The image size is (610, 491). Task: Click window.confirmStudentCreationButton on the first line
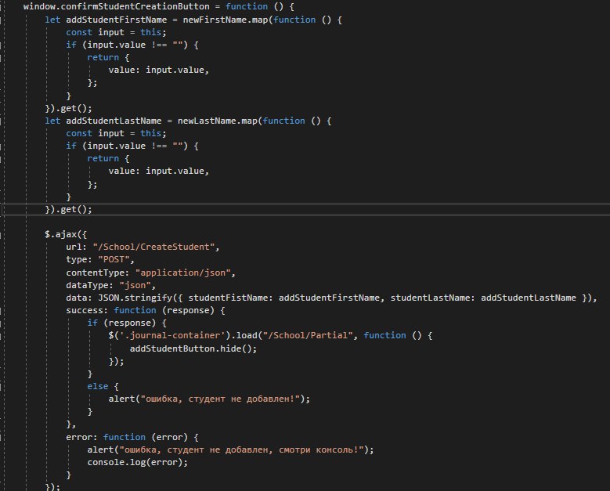pyautogui.click(x=117, y=6)
